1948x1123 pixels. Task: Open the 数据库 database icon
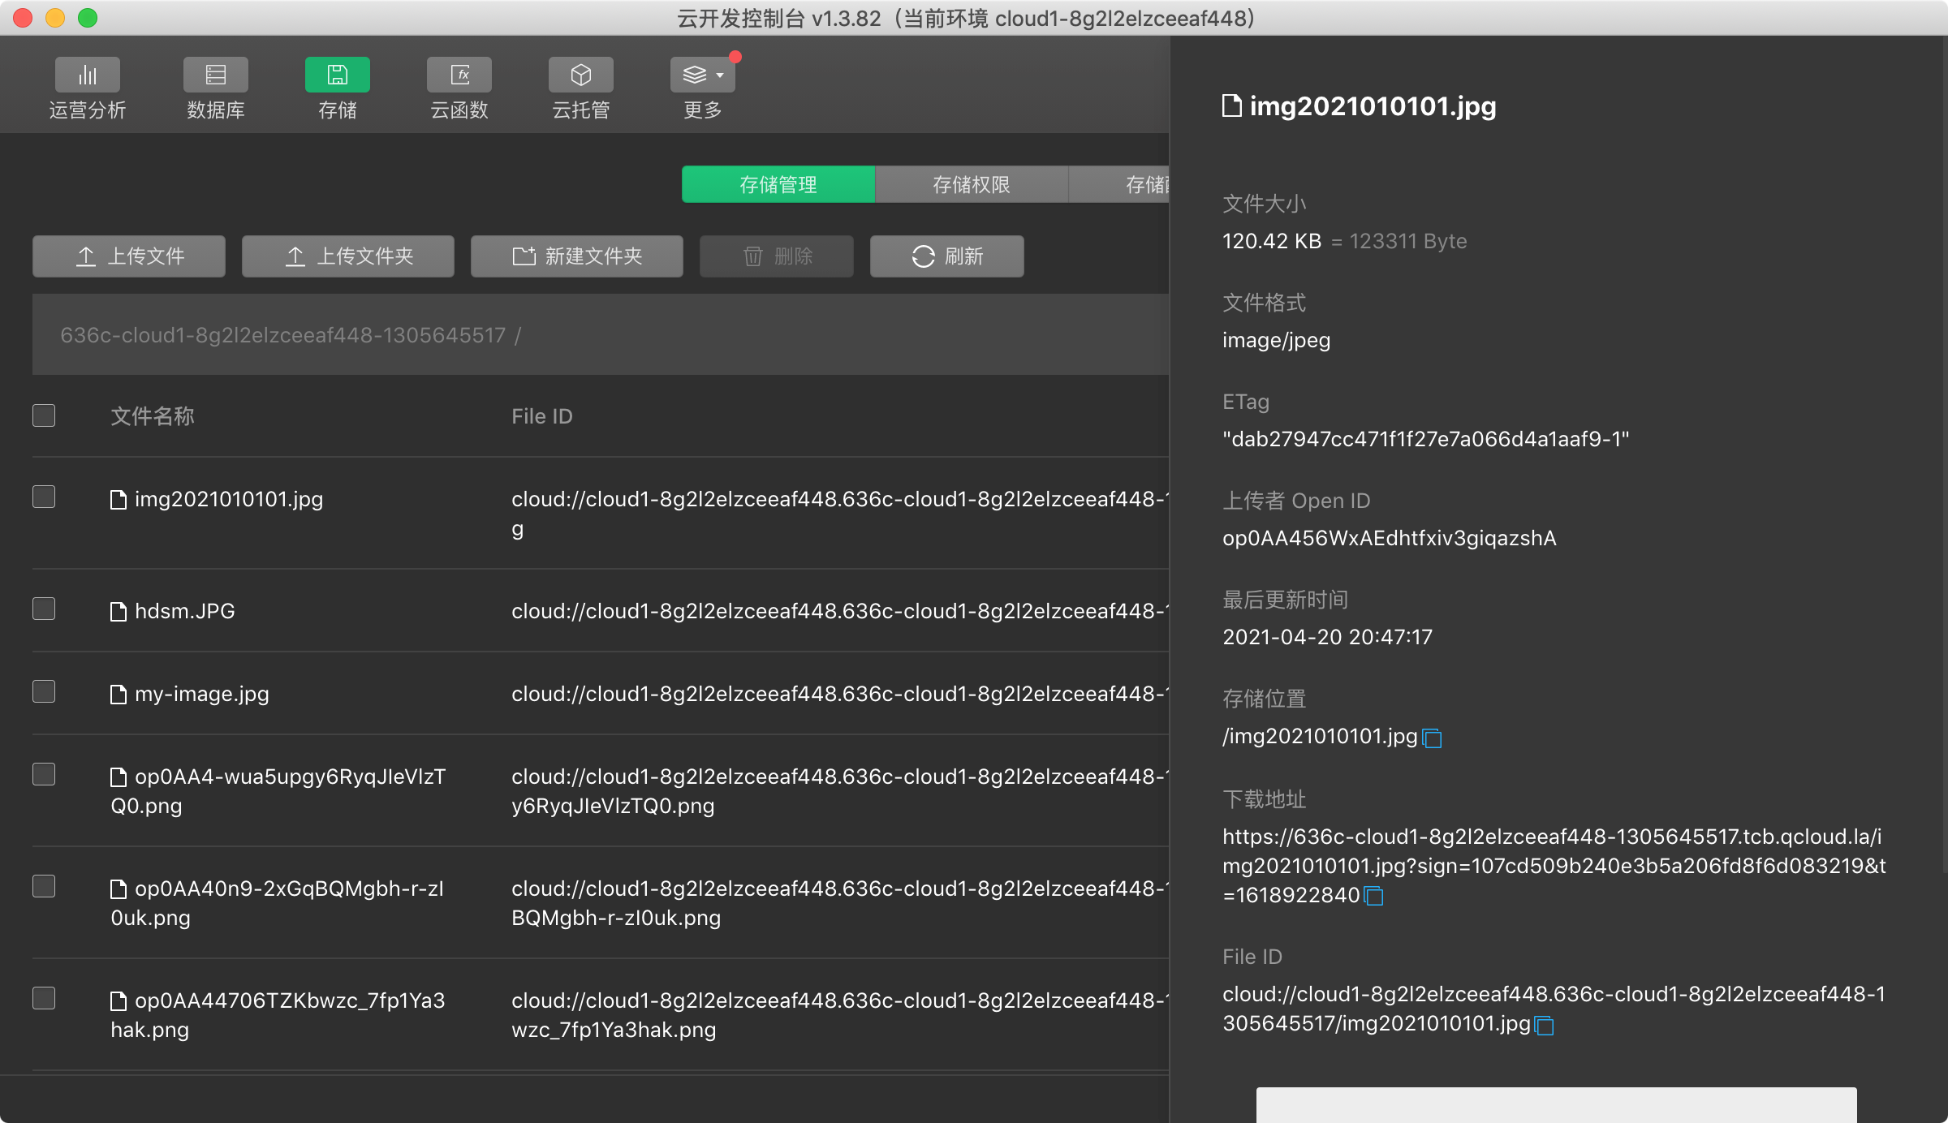click(x=215, y=75)
